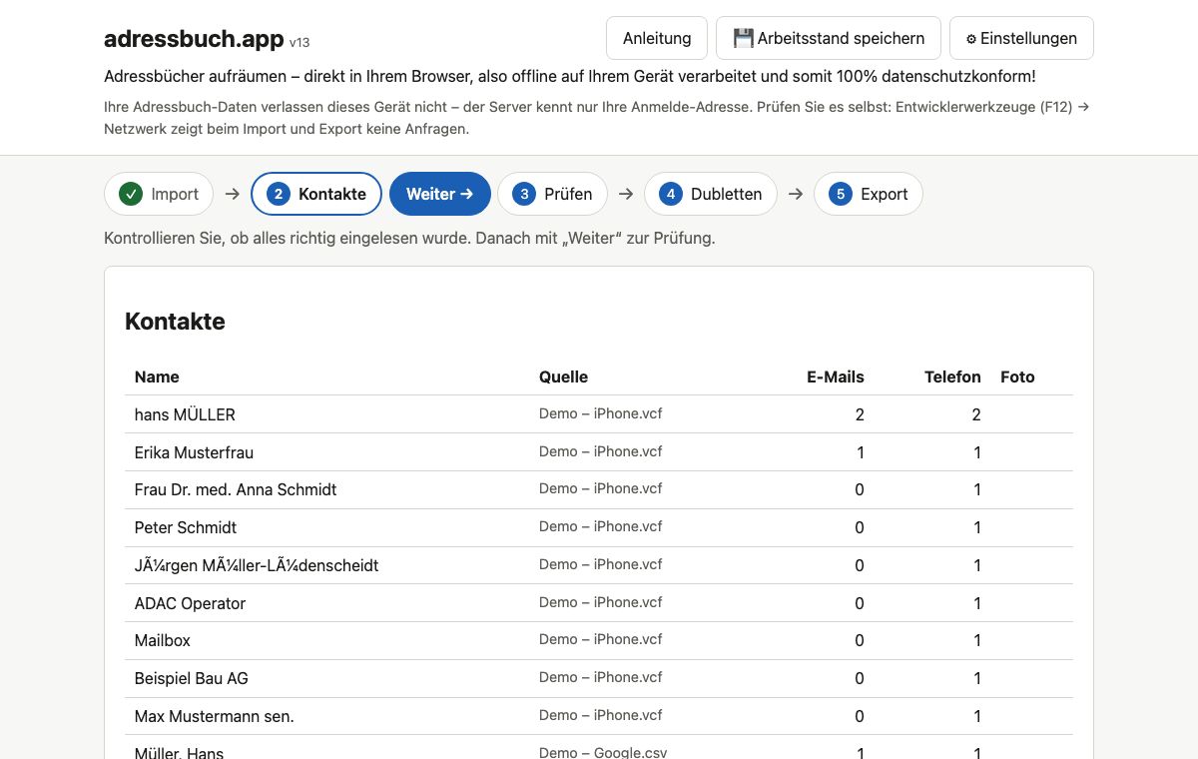Click the Weiter button

440,194
